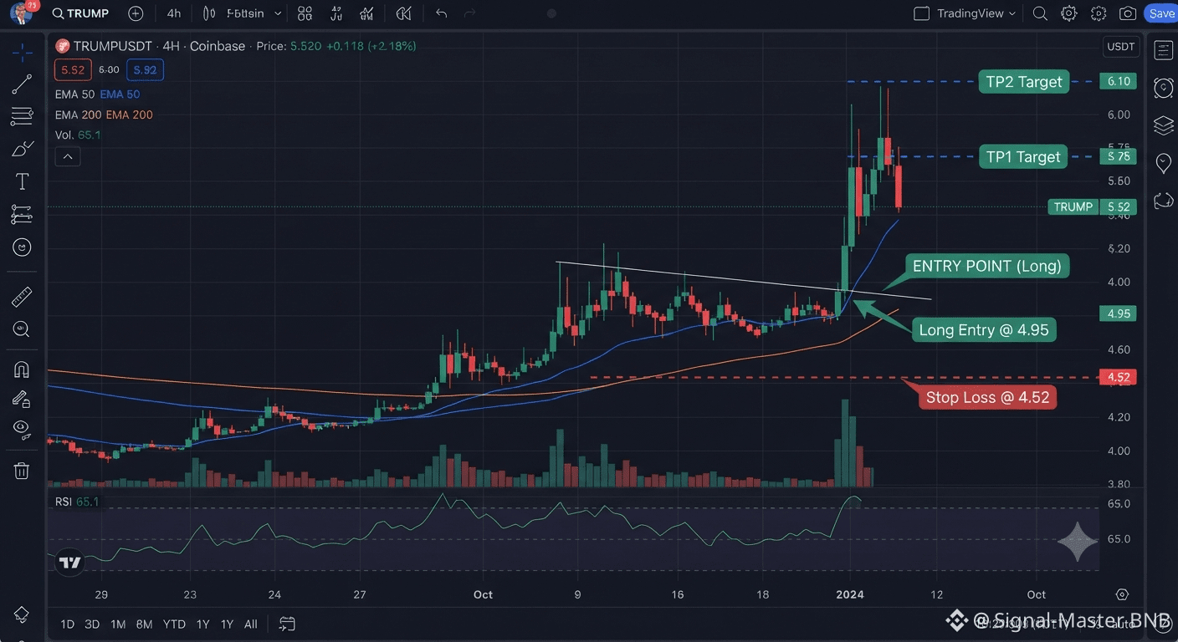Open the user profile avatar

pyautogui.click(x=21, y=13)
